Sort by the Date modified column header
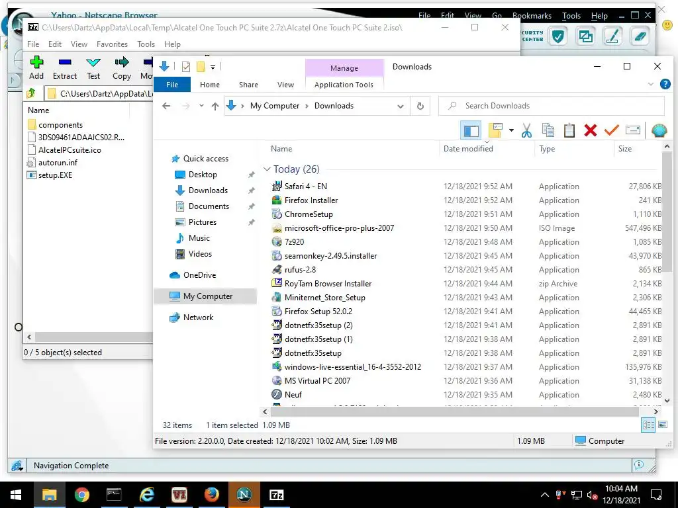Image resolution: width=678 pixels, height=508 pixels. (x=468, y=149)
